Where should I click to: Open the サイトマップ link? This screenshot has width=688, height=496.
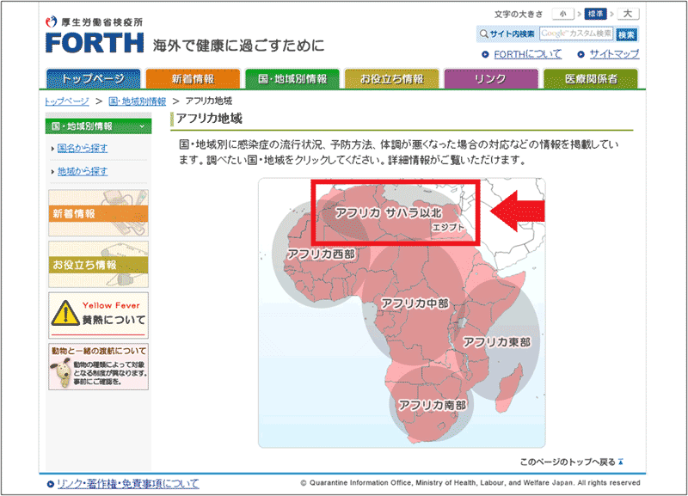pos(614,54)
